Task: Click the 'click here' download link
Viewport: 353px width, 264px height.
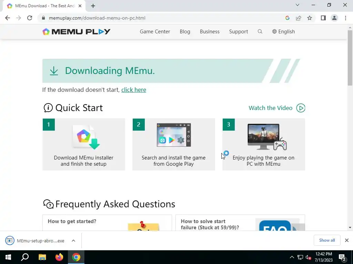Action: tap(134, 90)
